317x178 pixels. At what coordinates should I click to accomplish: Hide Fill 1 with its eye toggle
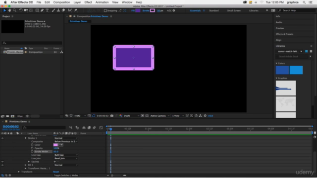pos(2,165)
